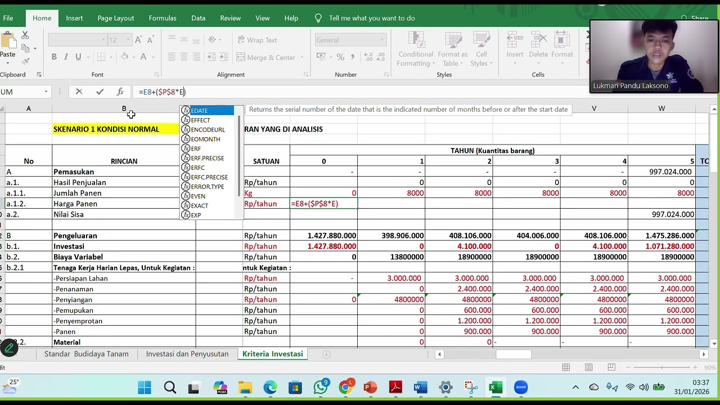
Task: Select ERROR.TYPE from the autocomplete list
Action: [207, 186]
